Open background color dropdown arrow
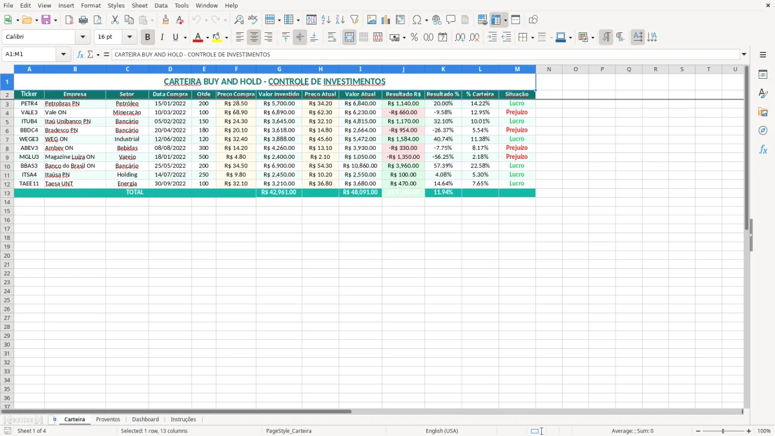Image resolution: width=775 pixels, height=436 pixels. (x=226, y=37)
